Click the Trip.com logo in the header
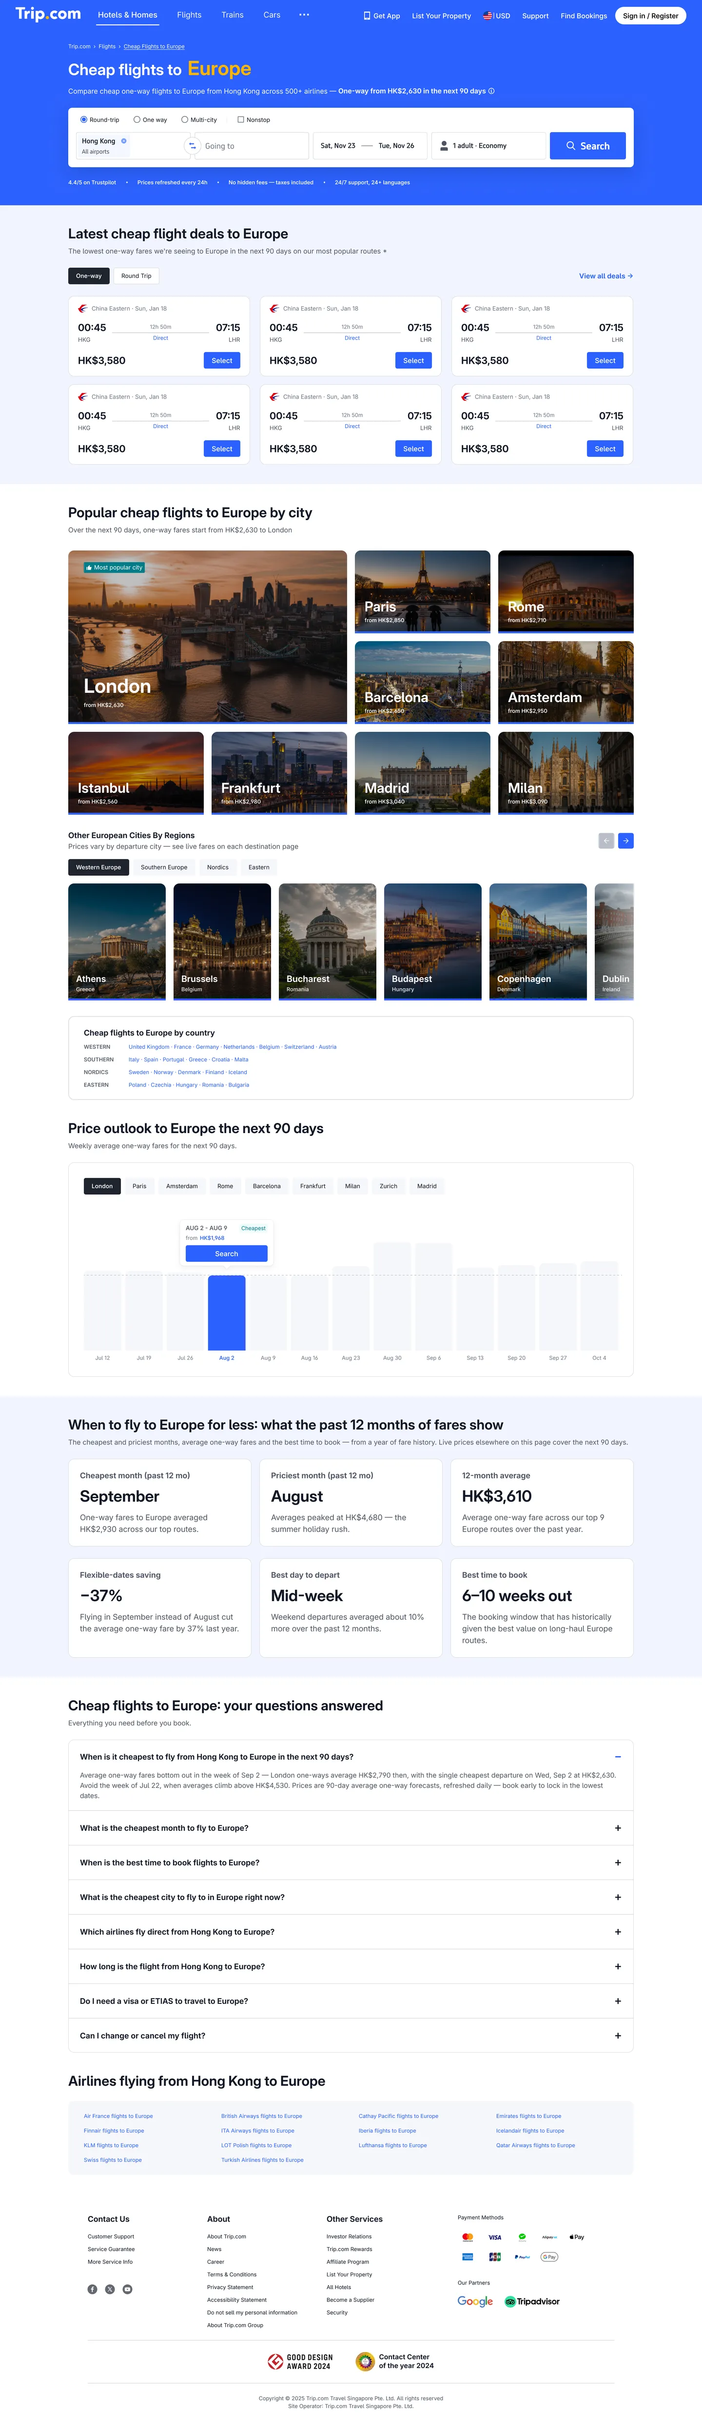702x2429 pixels. (48, 14)
